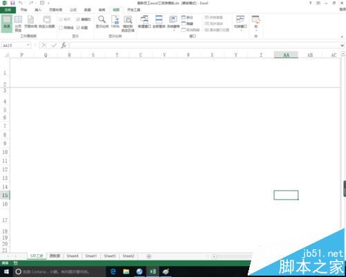The image size is (346, 277).
Task: Switch to Normal view button
Action: coord(7,23)
